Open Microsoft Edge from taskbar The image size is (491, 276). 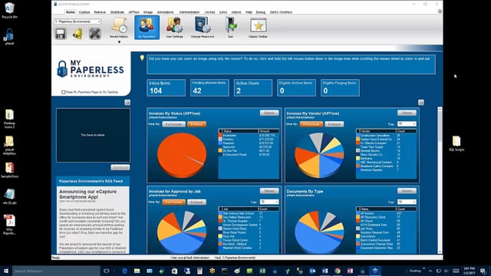click(x=124, y=271)
